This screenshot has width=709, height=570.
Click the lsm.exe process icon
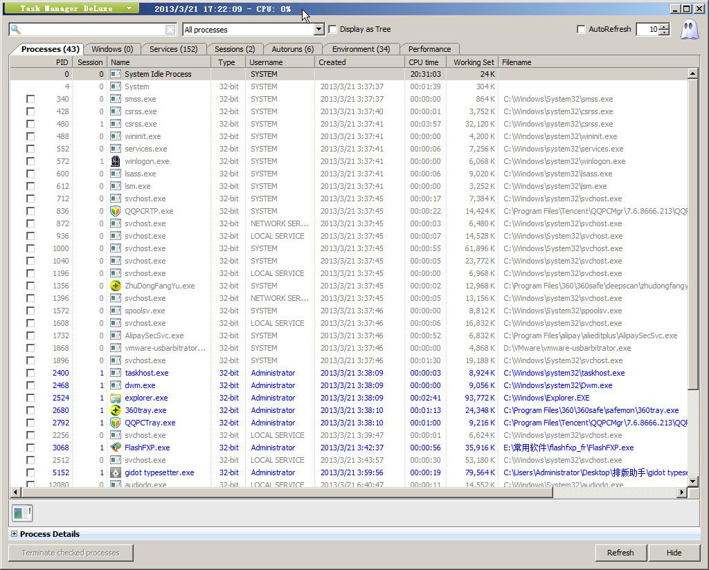[116, 186]
